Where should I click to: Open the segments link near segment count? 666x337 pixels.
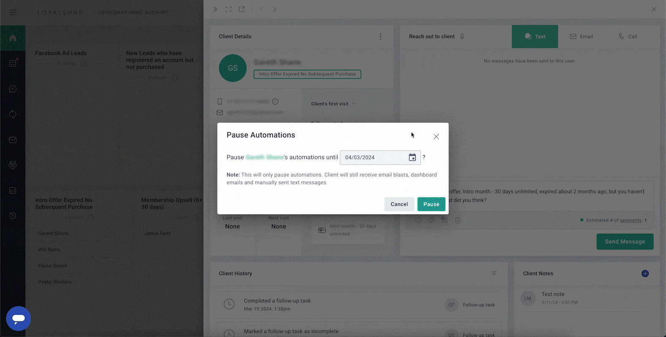631,220
